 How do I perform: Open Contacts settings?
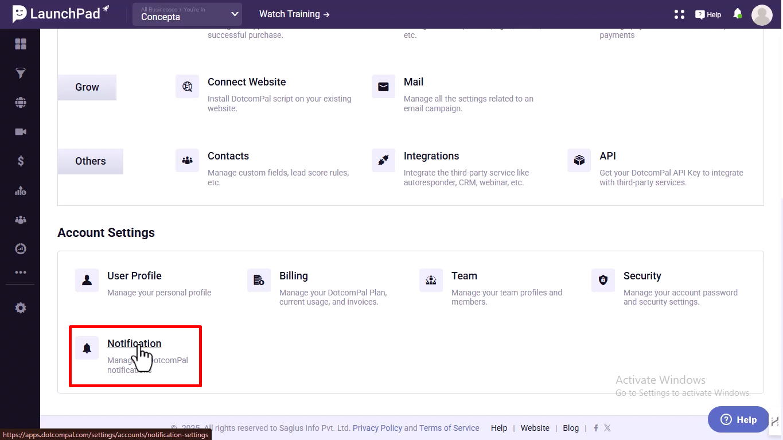coord(228,156)
